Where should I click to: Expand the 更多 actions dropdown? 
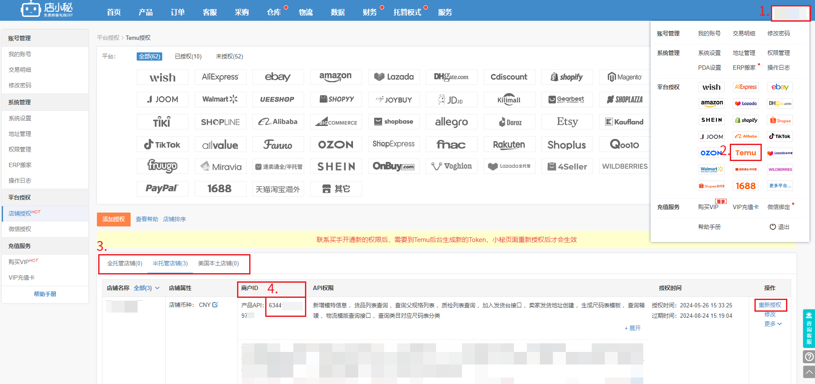tap(773, 324)
